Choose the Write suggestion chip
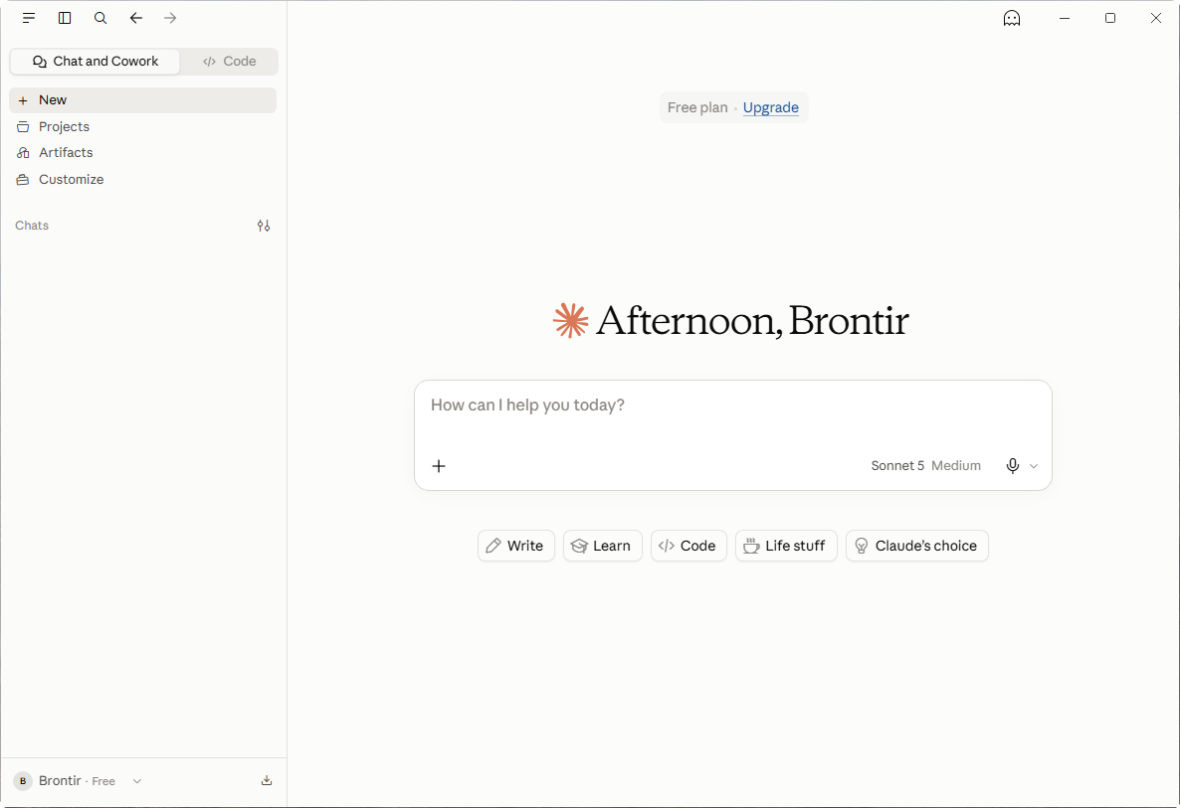The height and width of the screenshot is (808, 1180). 516,546
